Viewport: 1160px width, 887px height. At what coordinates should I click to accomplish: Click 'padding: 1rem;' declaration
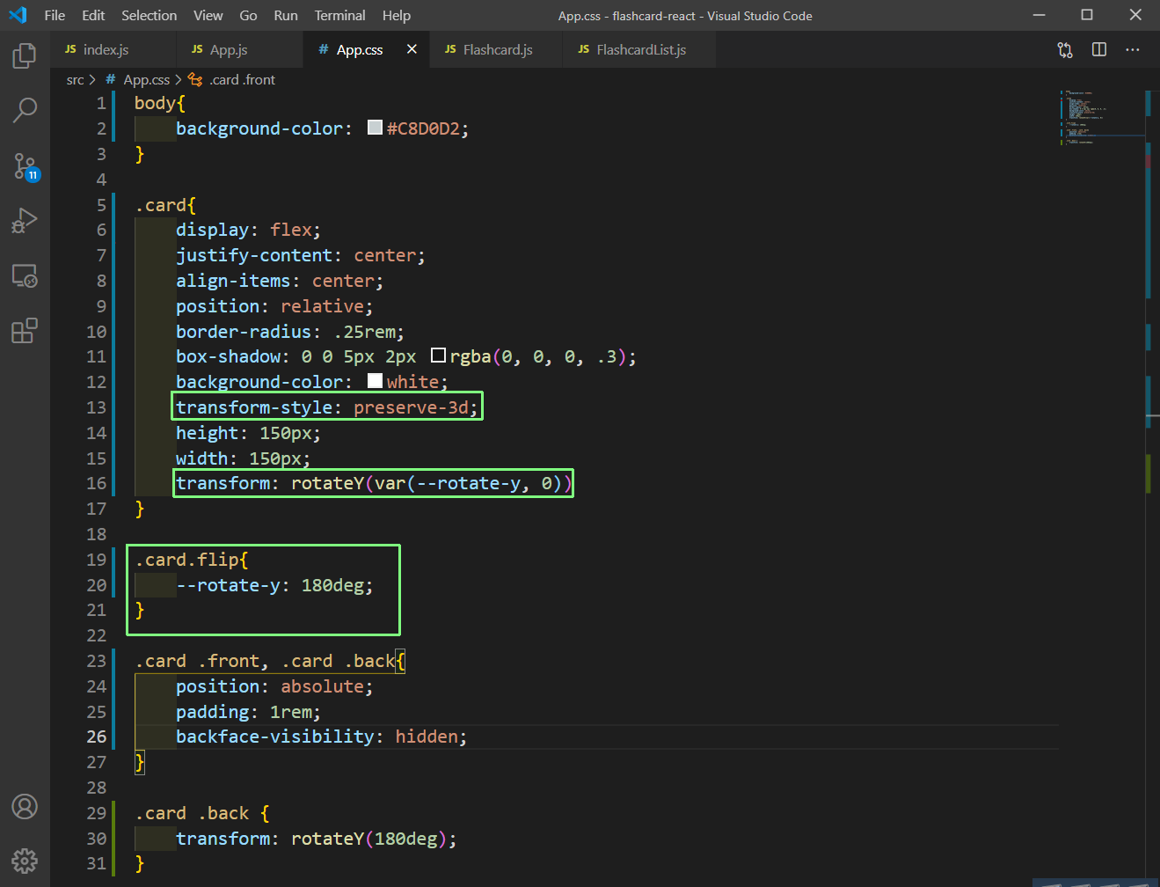coord(248,712)
